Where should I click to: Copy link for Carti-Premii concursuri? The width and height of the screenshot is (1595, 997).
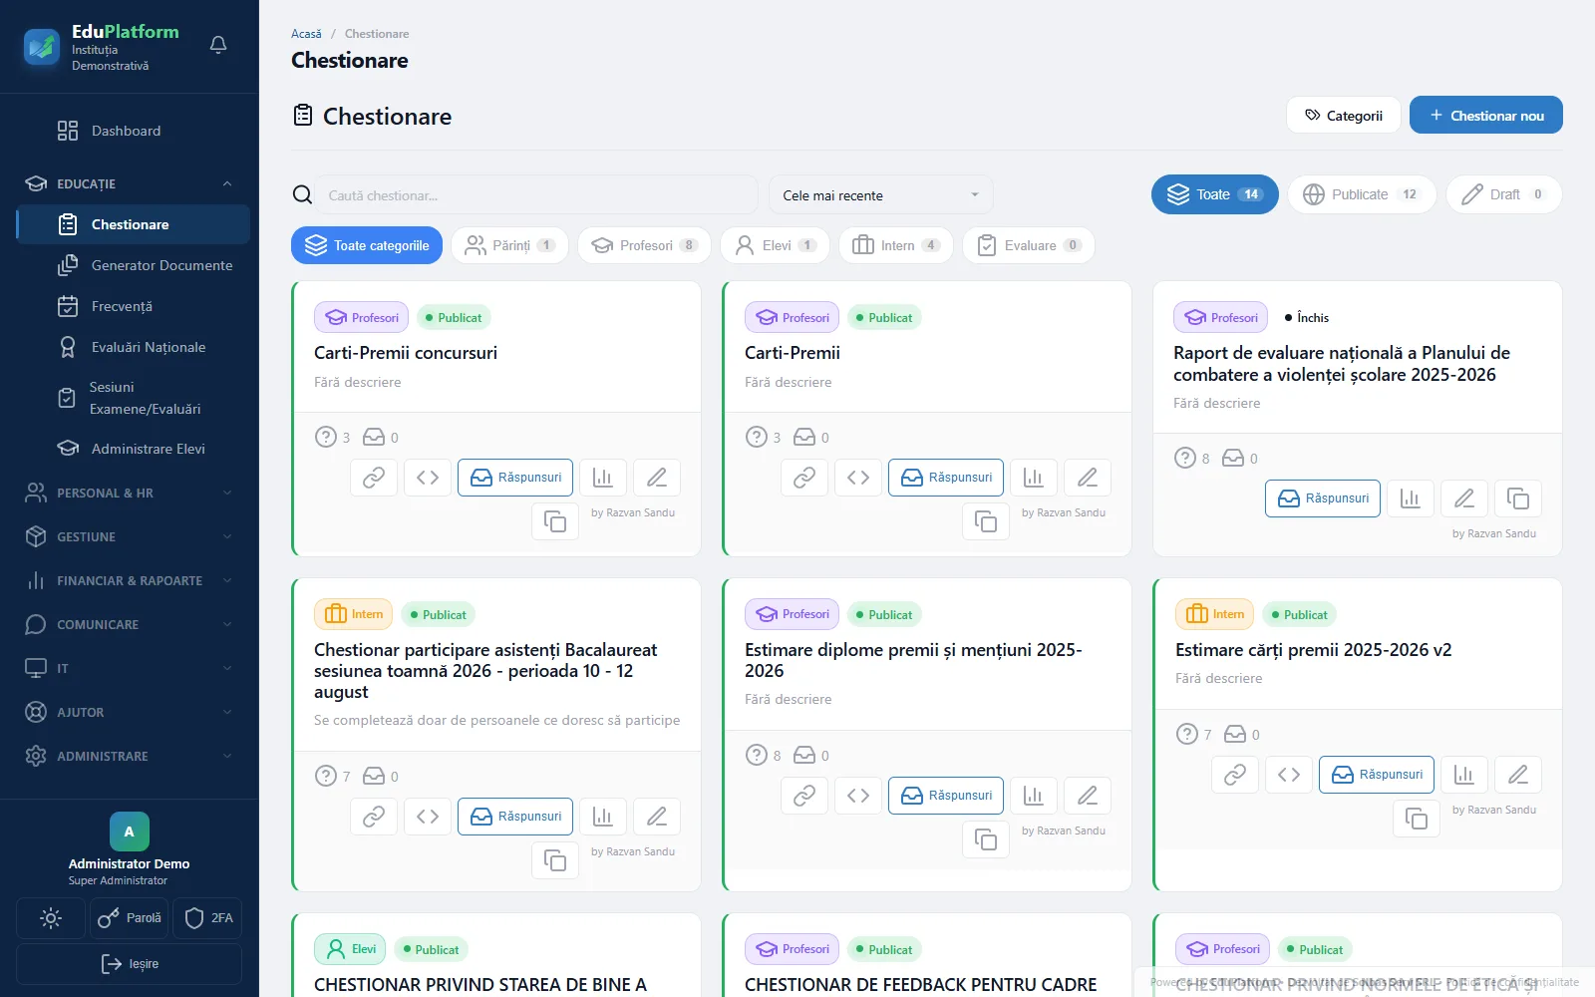374,478
